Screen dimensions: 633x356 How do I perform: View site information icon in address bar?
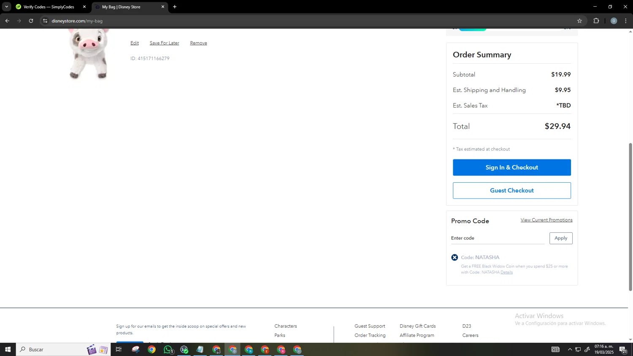45,21
